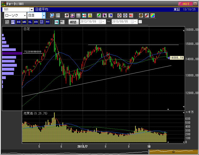
Task: Select the eraser tool icon
Action: (x=111, y=16)
